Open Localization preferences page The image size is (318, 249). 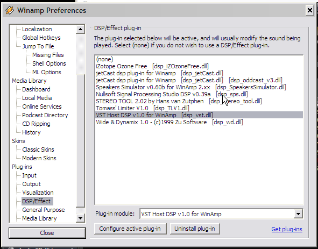click(x=37, y=29)
